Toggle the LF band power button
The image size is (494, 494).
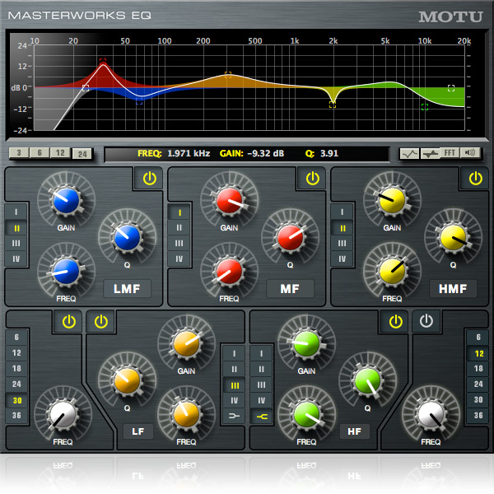click(x=101, y=322)
